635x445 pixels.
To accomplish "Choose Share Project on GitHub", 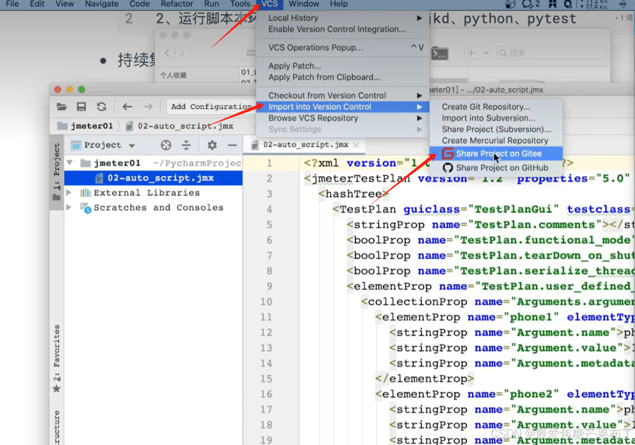I will (496, 168).
